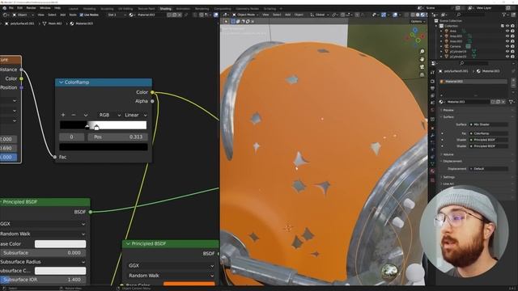Click ColorRamp Pos value field
Image resolution: width=518 pixels, height=291 pixels.
coord(117,137)
